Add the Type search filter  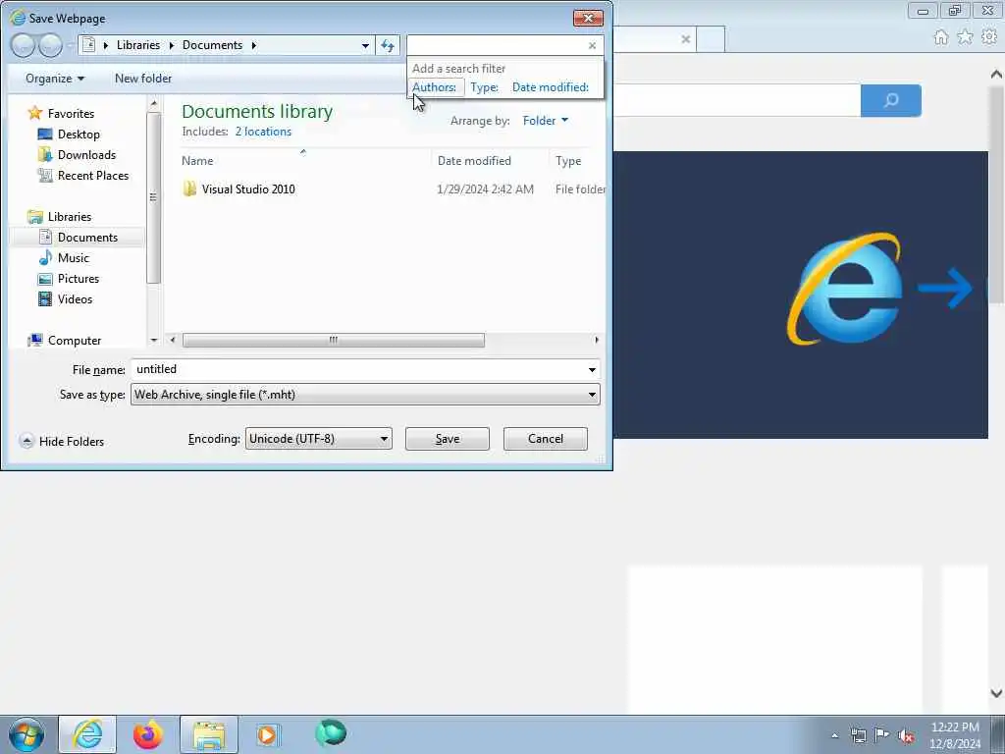(484, 87)
